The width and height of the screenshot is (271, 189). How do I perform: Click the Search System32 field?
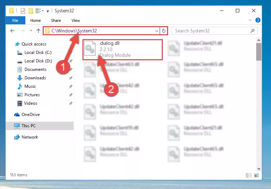214,31
